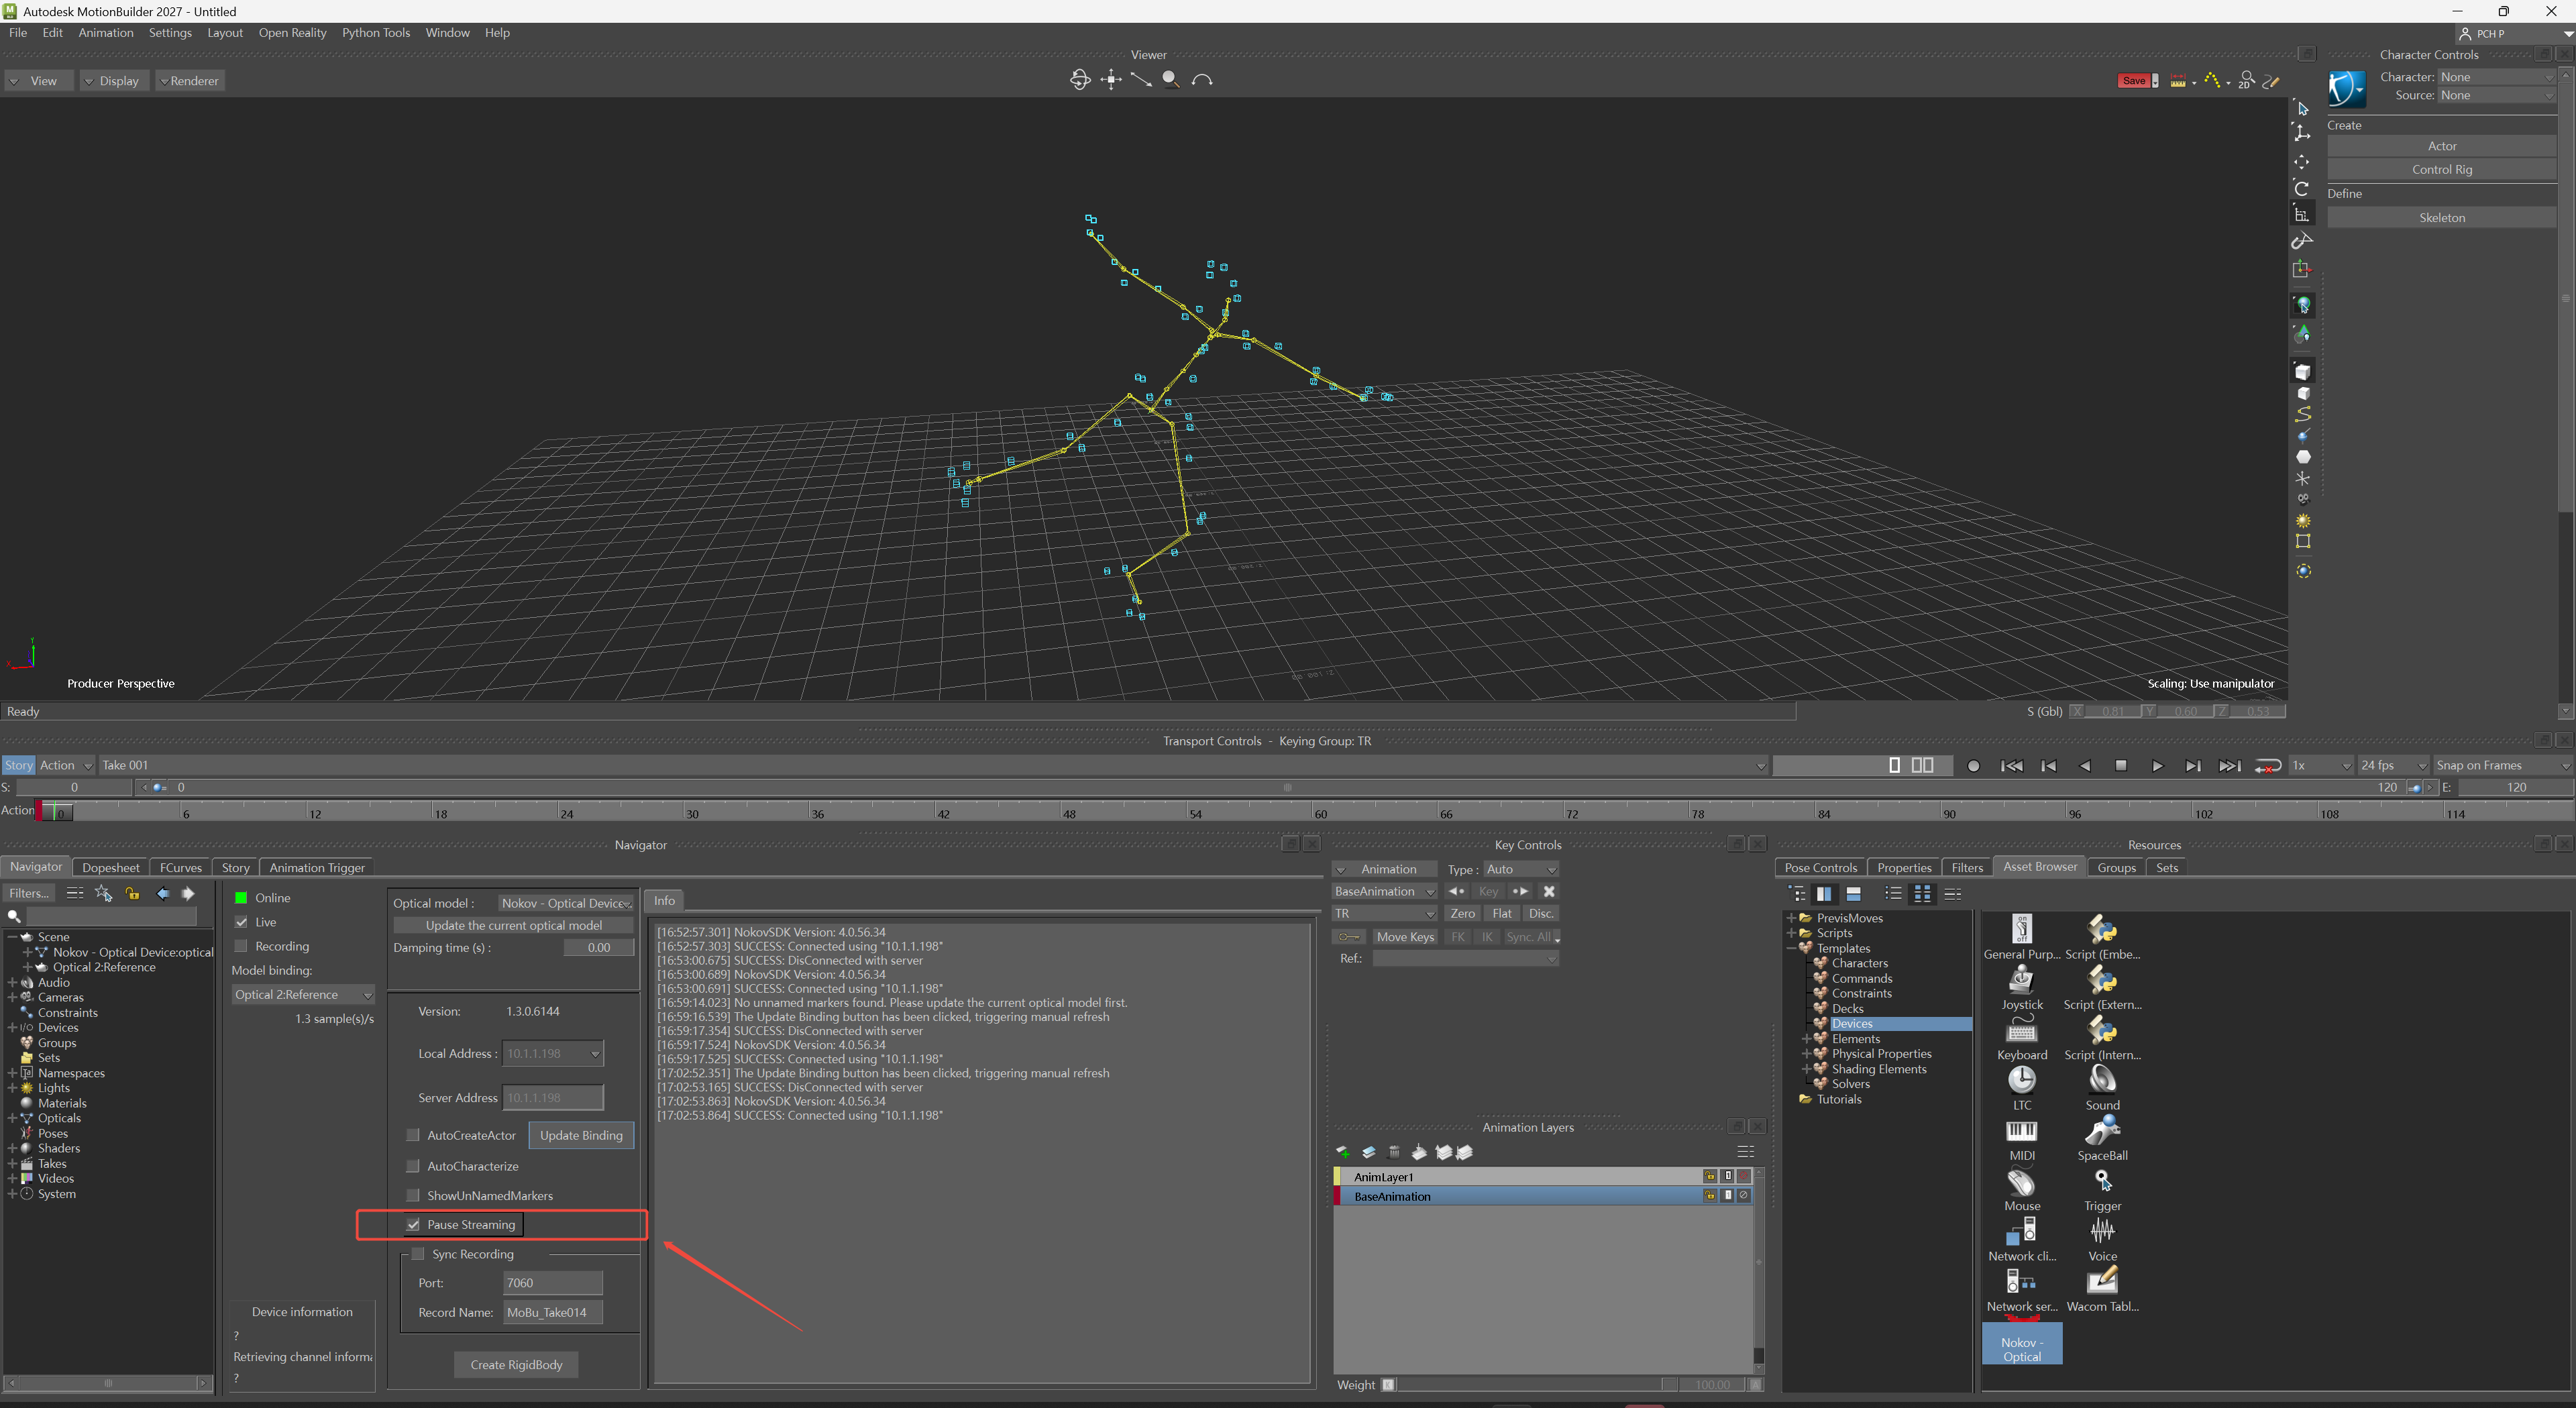Click the viewer orbit camera icon

point(1080,80)
